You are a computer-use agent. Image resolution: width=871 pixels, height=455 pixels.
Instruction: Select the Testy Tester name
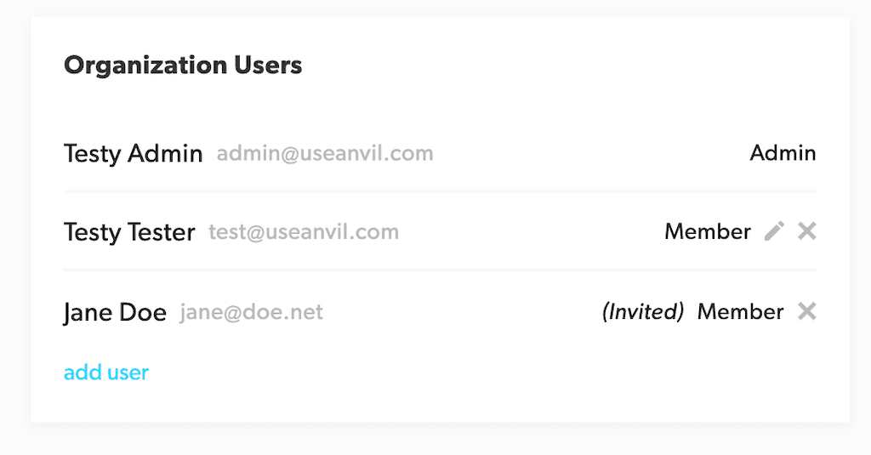pos(129,232)
